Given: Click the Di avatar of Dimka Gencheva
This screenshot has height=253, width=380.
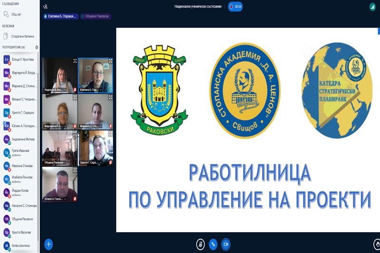Looking at the screenshot, I should click(x=7, y=246).
